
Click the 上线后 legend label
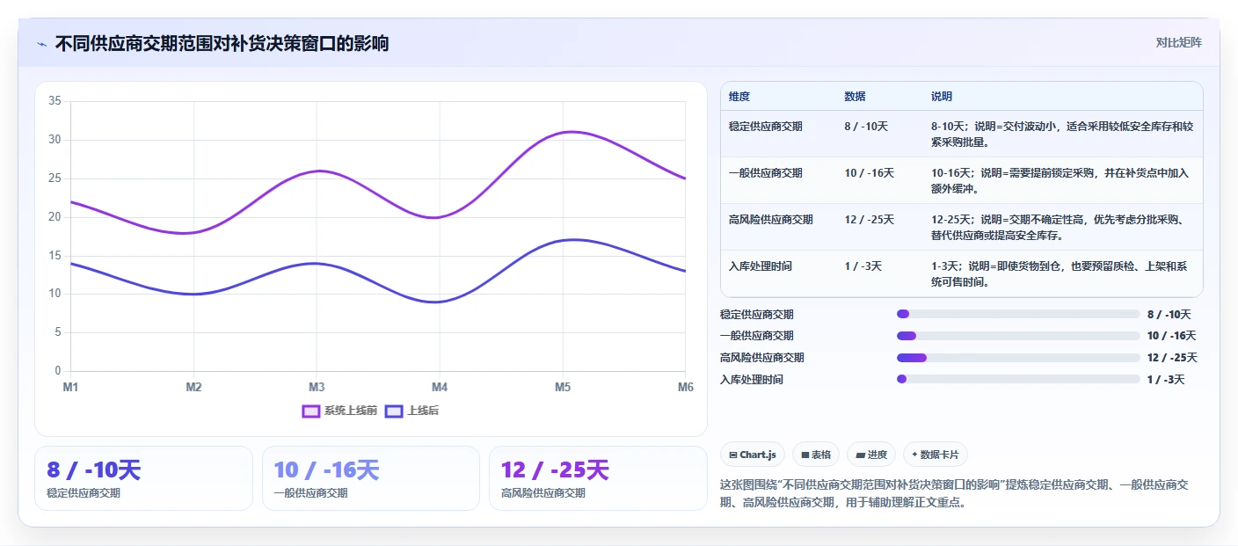coord(422,411)
